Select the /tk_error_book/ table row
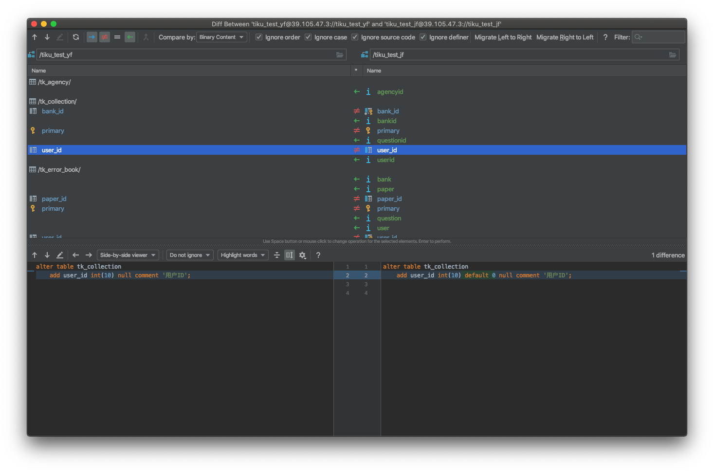This screenshot has height=472, width=714. point(59,170)
